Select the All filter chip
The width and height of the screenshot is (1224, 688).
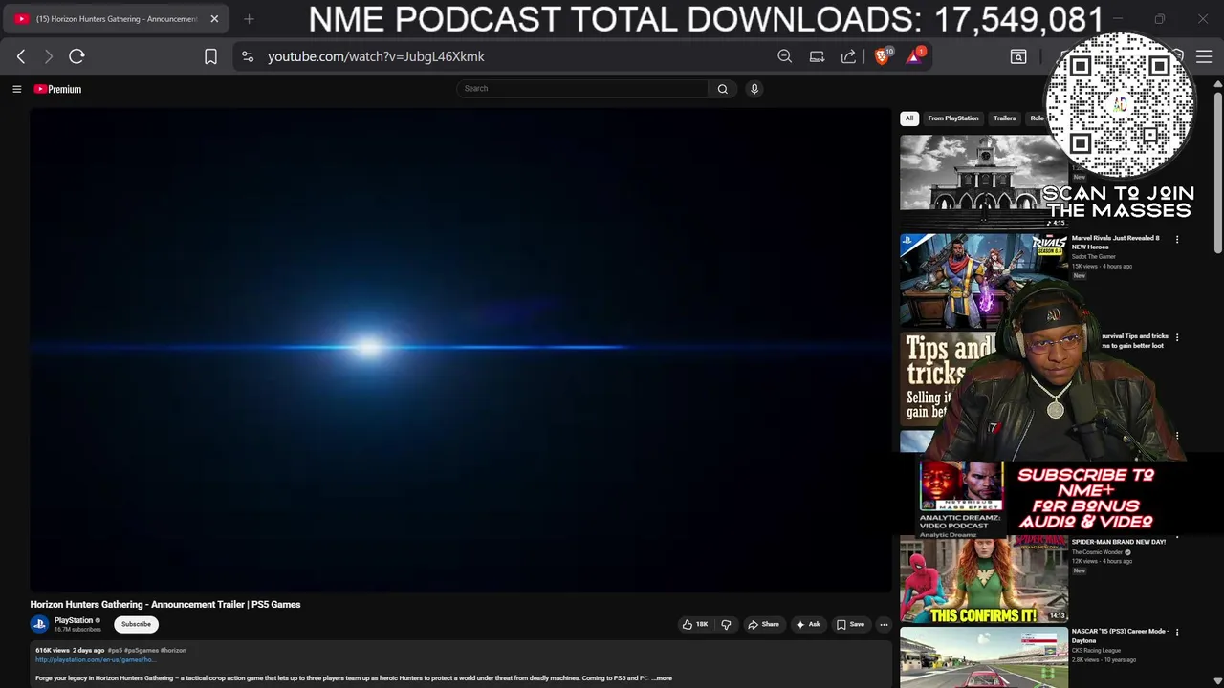(x=909, y=118)
